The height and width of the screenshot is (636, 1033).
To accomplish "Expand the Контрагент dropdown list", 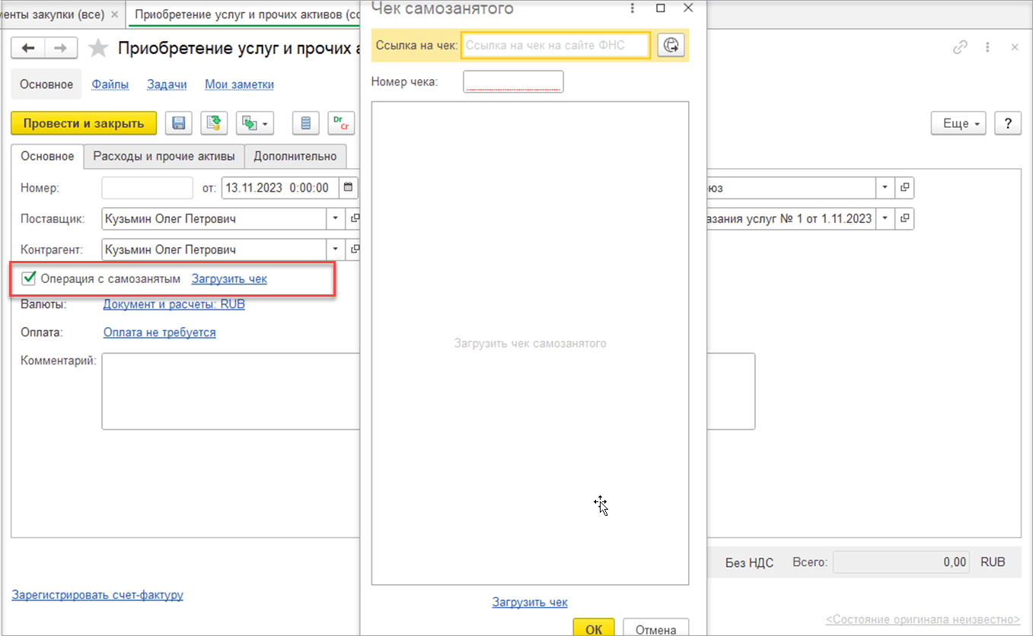I will point(336,250).
